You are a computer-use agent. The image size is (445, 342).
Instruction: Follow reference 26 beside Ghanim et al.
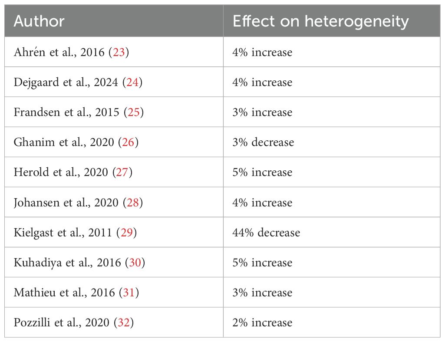[x=128, y=143]
